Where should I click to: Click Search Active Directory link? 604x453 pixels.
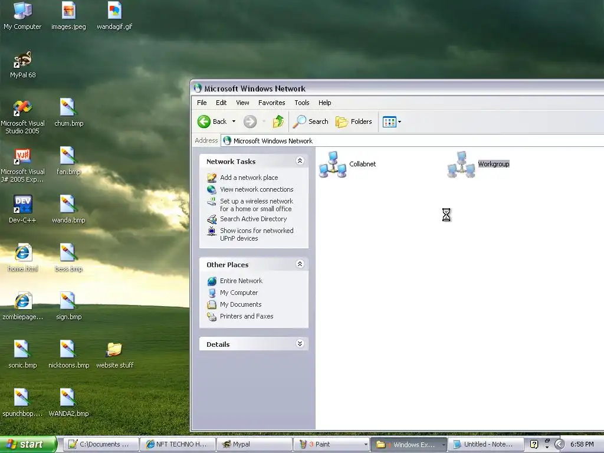[254, 219]
